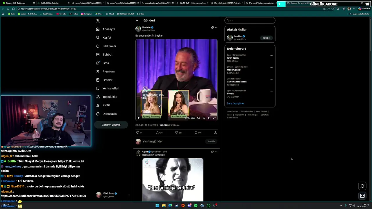The width and height of the screenshot is (372, 209).
Task: Open Keşfet explore page
Action: [103, 37]
